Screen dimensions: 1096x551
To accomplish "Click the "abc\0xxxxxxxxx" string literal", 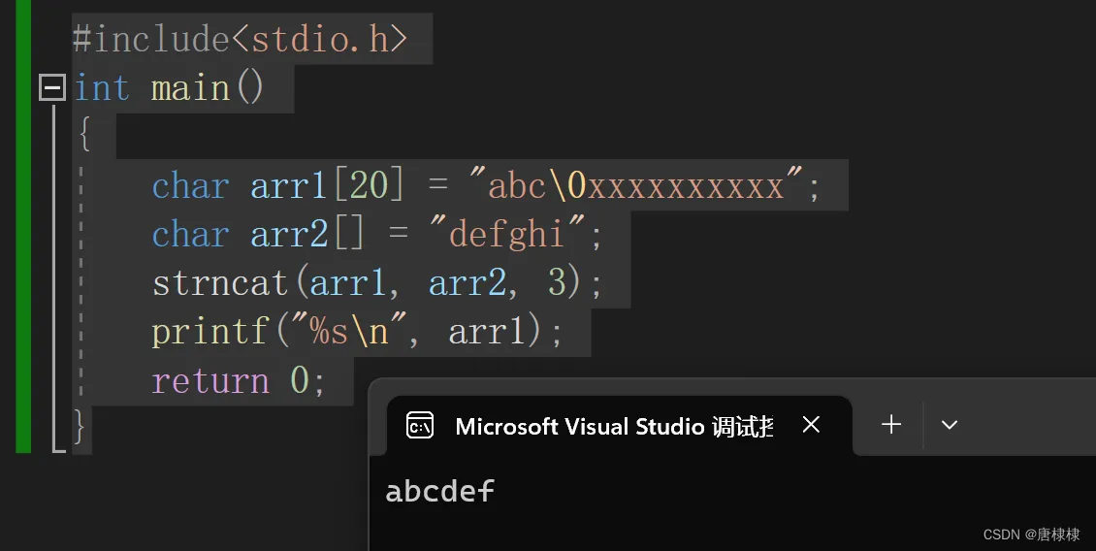I will [636, 184].
